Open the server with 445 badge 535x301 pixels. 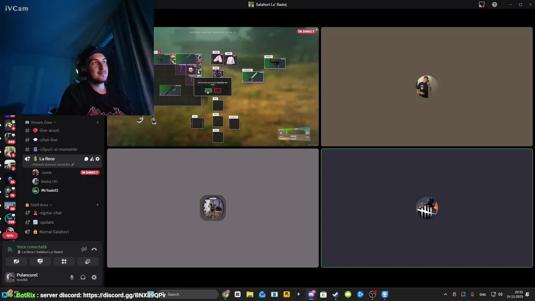coord(10,138)
